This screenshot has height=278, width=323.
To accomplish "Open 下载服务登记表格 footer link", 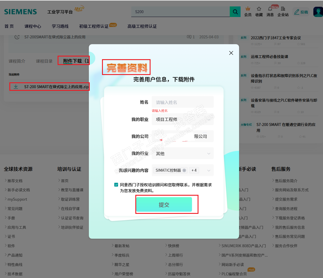I will (x=290, y=218).
